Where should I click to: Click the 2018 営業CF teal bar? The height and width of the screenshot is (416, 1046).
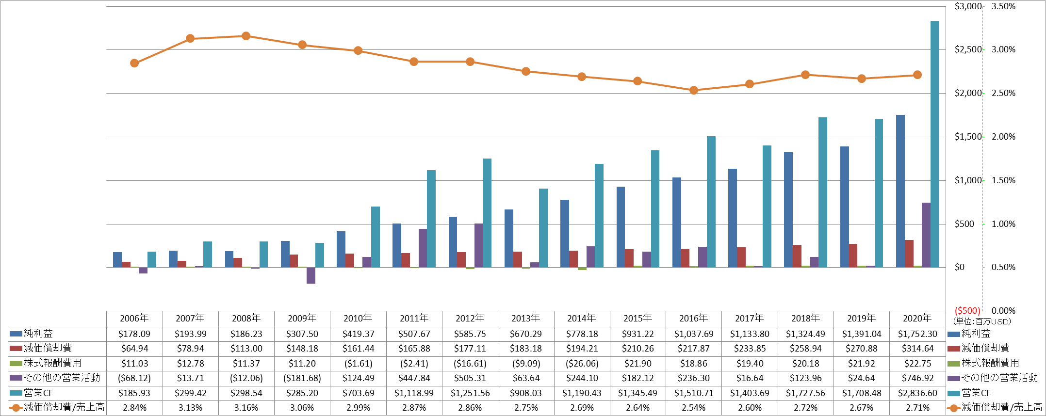pos(823,192)
